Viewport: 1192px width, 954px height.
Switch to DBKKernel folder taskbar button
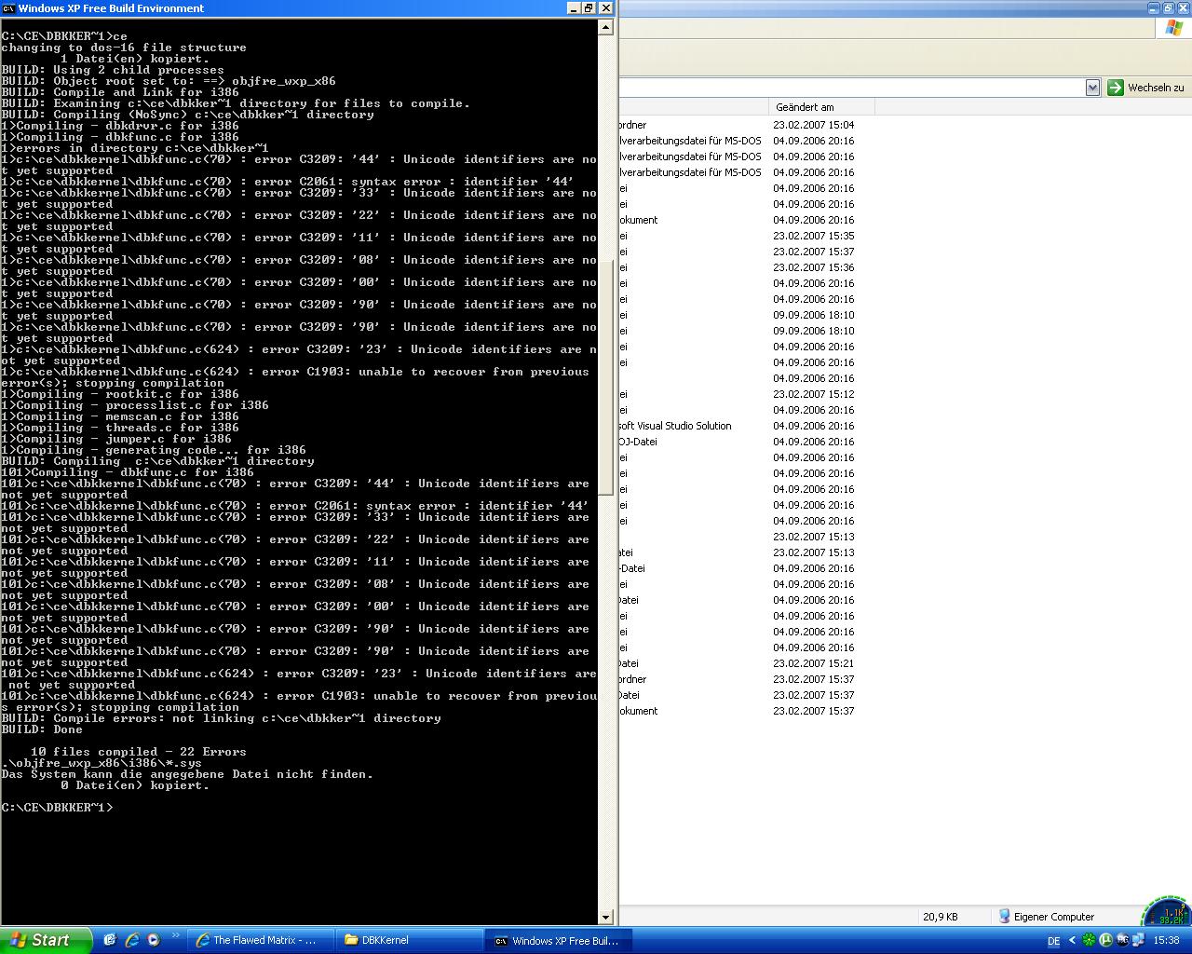pyautogui.click(x=408, y=940)
